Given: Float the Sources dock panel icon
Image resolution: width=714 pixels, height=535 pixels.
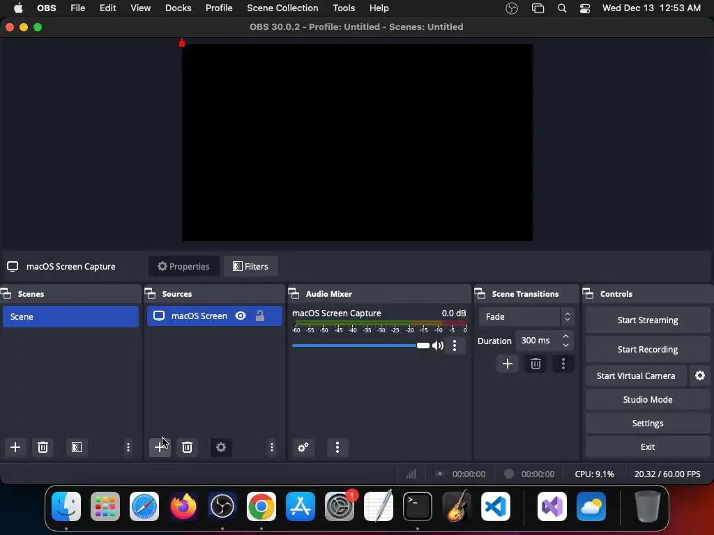Looking at the screenshot, I should point(151,293).
